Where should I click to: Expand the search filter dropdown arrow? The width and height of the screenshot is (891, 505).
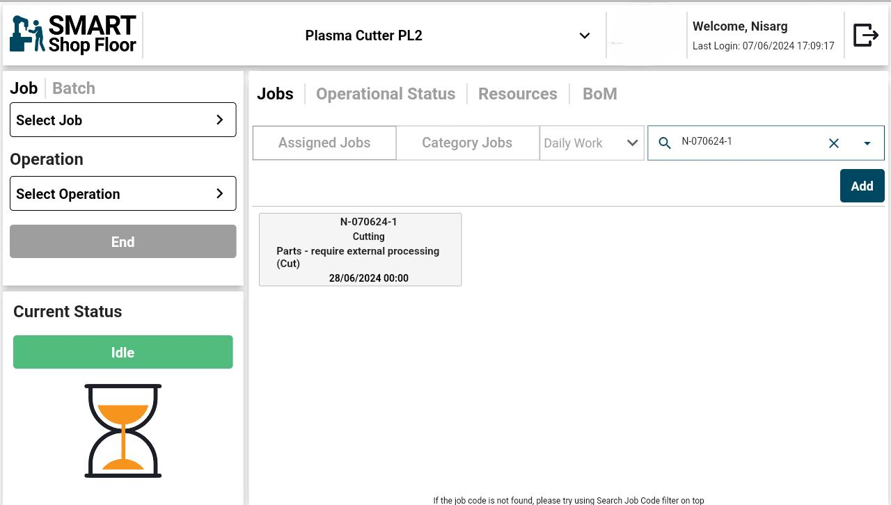(867, 143)
